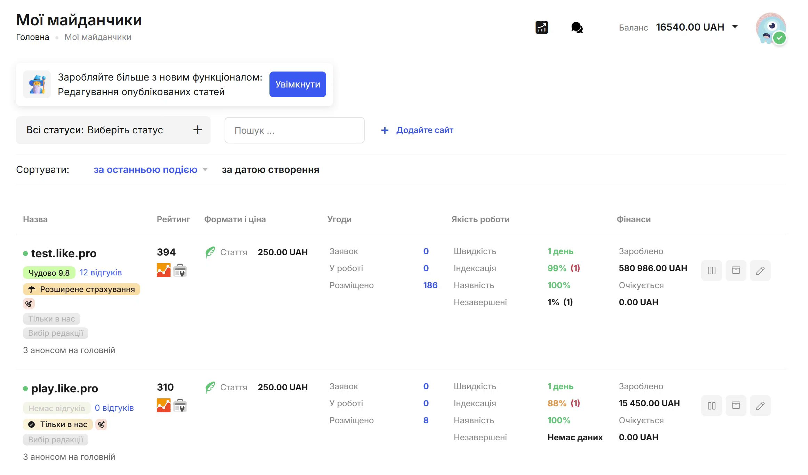Archive the test.like.pro site

(x=736, y=270)
